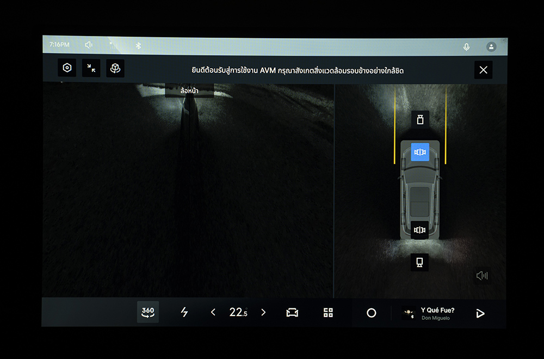This screenshot has width=544, height=359.
Task: Tap the Bluetooth status icon
Action: (138, 46)
